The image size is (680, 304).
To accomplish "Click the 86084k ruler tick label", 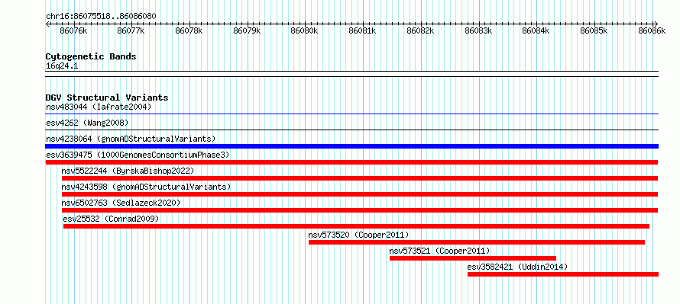I will coord(536,30).
